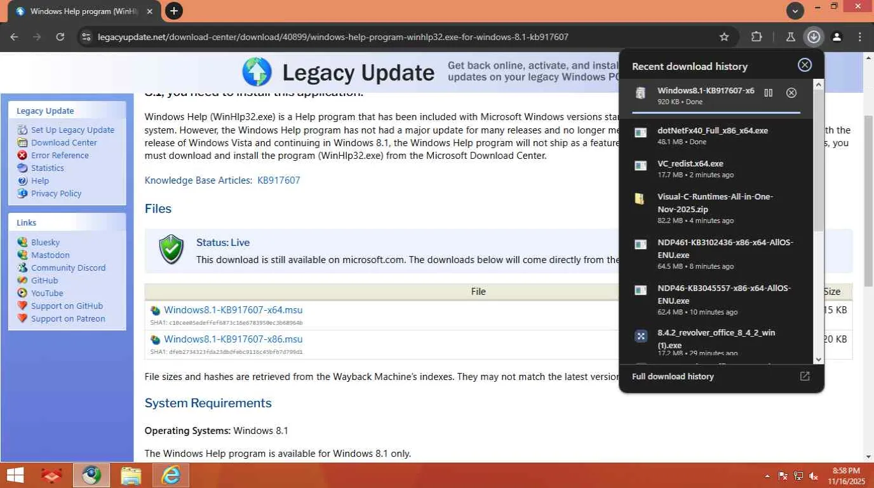Click the System Requirements heading
This screenshot has height=488, width=874.
[x=208, y=403]
